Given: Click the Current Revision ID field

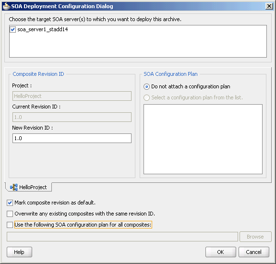Looking at the screenshot, I should pos(72,117).
